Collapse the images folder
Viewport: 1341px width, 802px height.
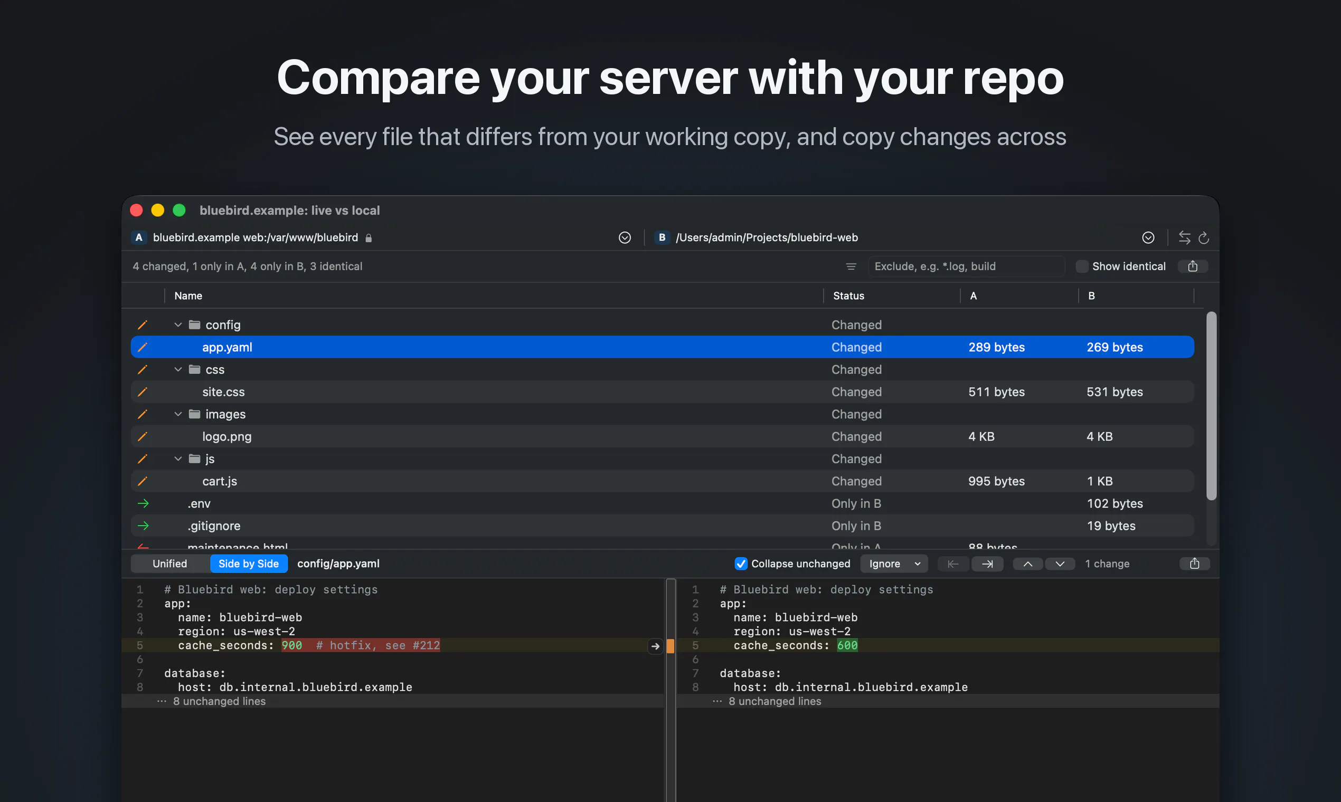(x=178, y=414)
